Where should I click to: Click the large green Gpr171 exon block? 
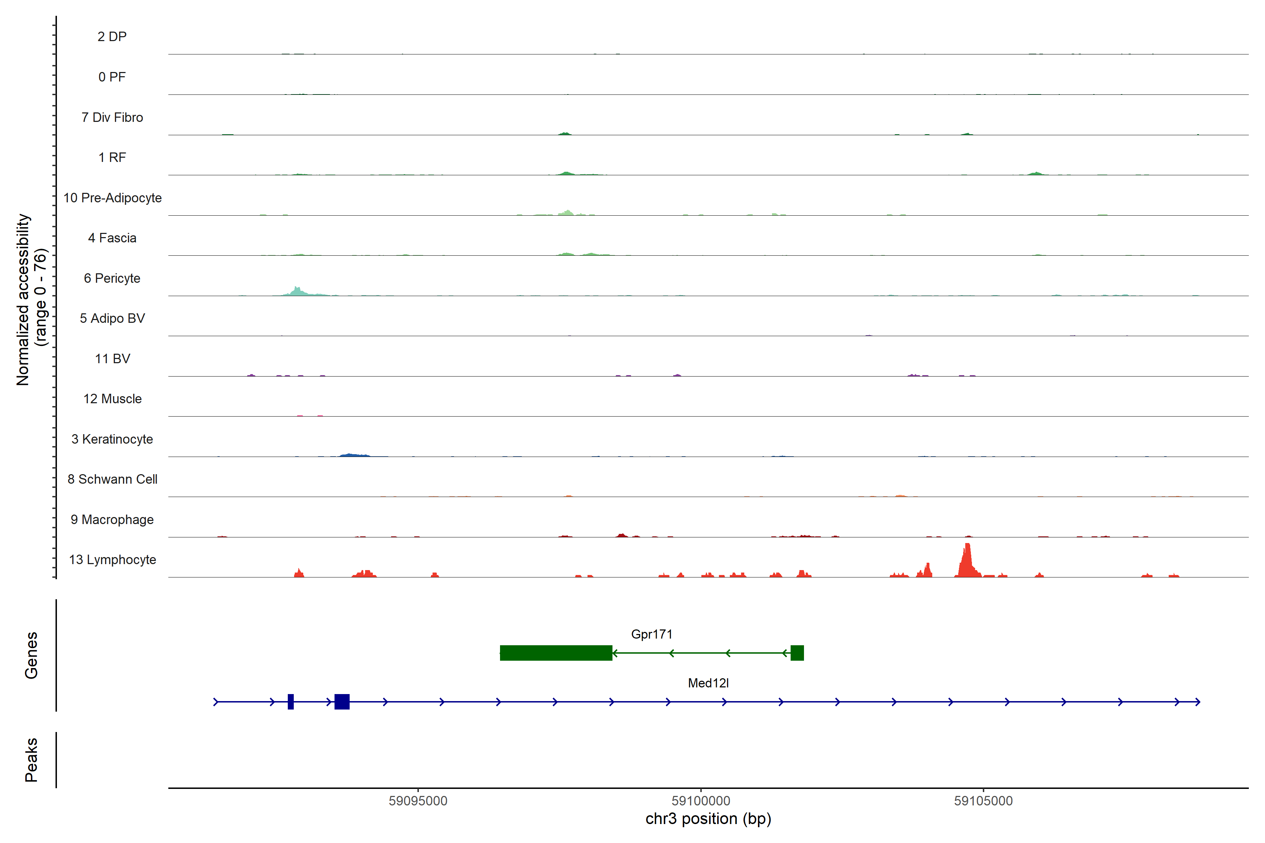(x=556, y=653)
